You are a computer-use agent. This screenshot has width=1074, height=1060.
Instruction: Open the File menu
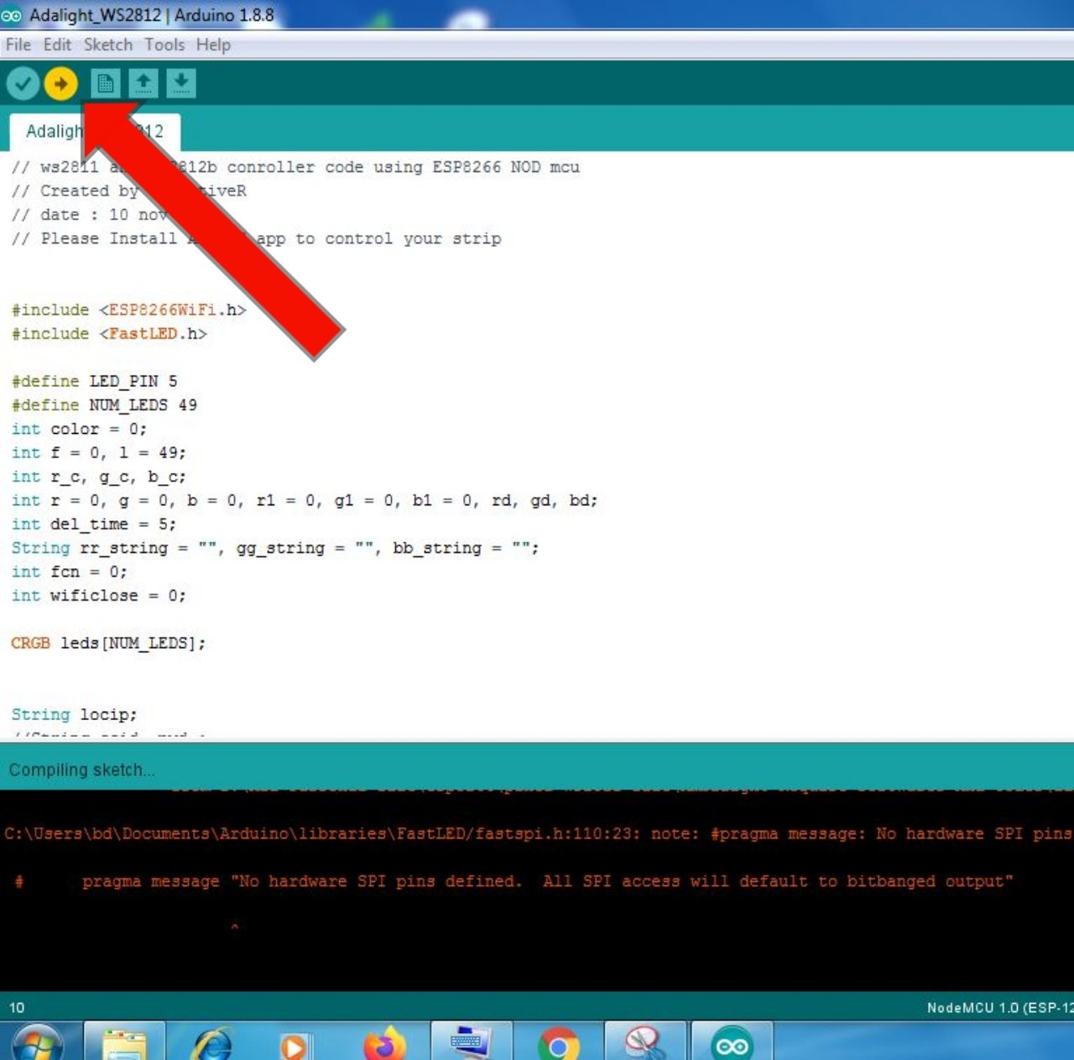18,44
